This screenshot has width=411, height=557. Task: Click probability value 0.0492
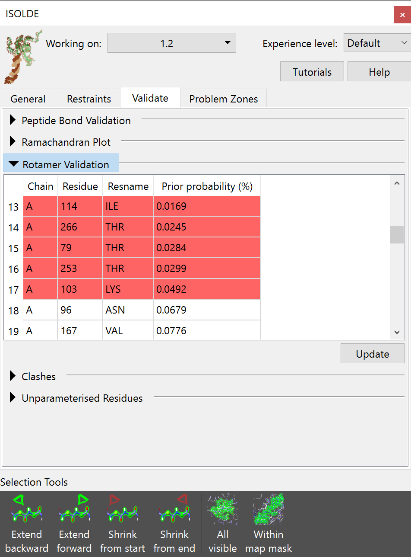click(x=207, y=289)
